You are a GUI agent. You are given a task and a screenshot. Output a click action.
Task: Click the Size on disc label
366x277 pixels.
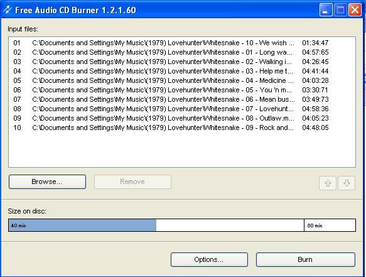27,211
